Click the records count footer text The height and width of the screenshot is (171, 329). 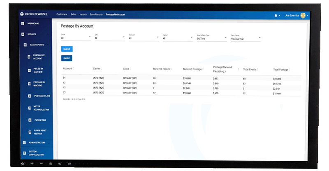coord(74,99)
